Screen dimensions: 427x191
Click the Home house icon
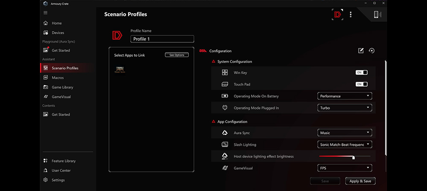(x=46, y=23)
